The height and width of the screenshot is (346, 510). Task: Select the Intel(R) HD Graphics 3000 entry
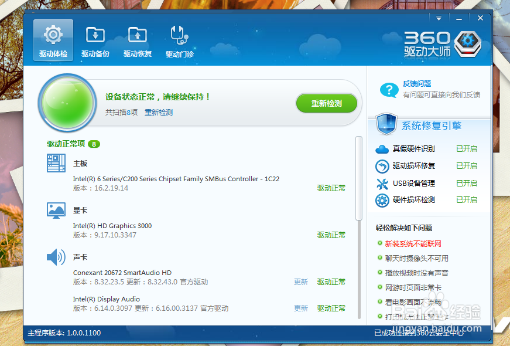click(x=112, y=226)
